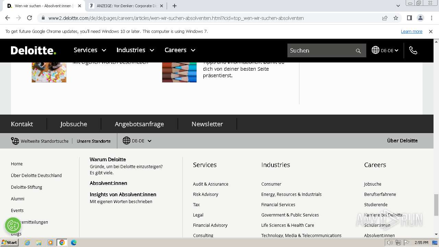Click the share page icon

(x=385, y=18)
